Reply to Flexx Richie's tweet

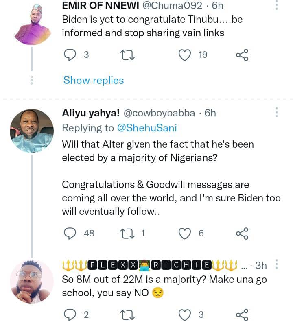click(71, 314)
